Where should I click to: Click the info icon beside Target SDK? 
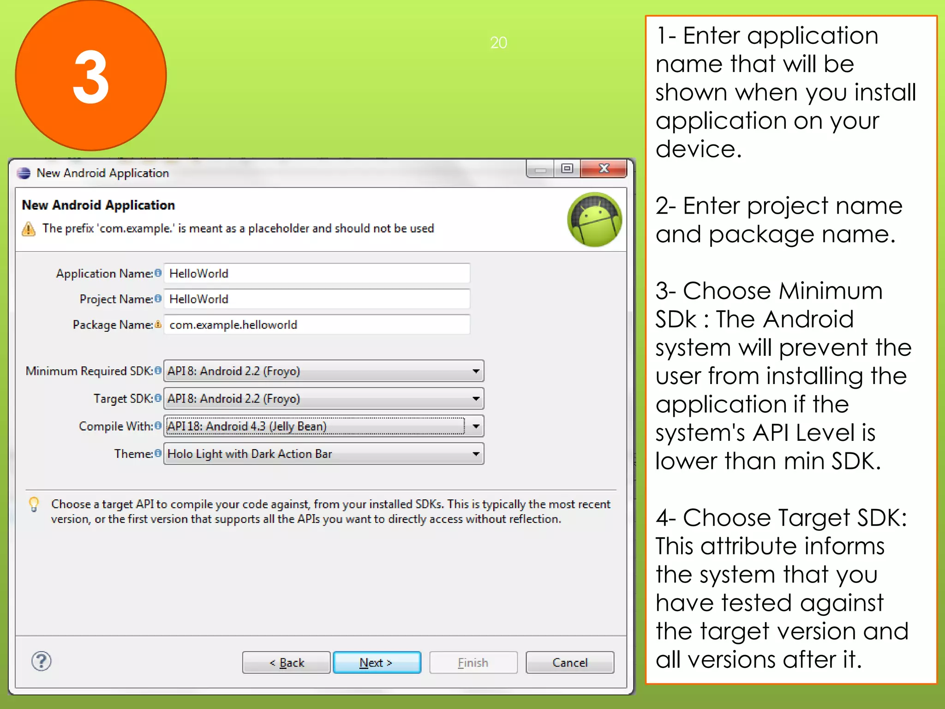click(x=158, y=398)
